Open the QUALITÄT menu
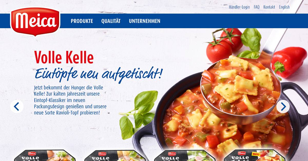The width and height of the screenshot is (308, 161). click(111, 21)
